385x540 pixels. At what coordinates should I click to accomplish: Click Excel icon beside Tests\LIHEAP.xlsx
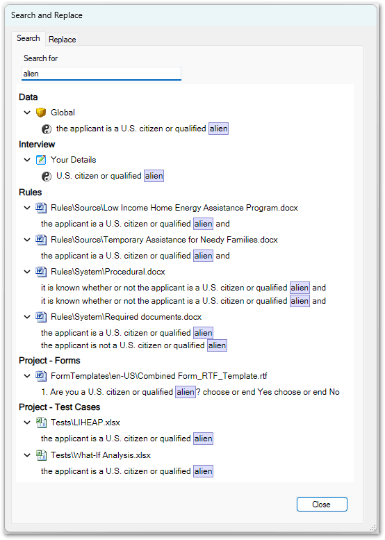(x=41, y=423)
